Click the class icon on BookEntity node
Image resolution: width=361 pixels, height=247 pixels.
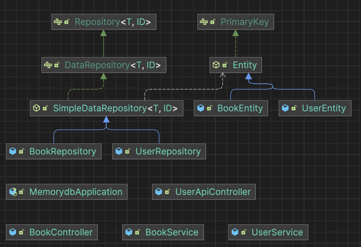pos(200,108)
